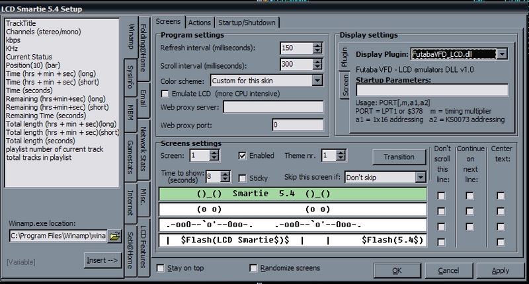Select the Internet vertical tab
This screenshot has width=529, height=284.
tap(130, 203)
